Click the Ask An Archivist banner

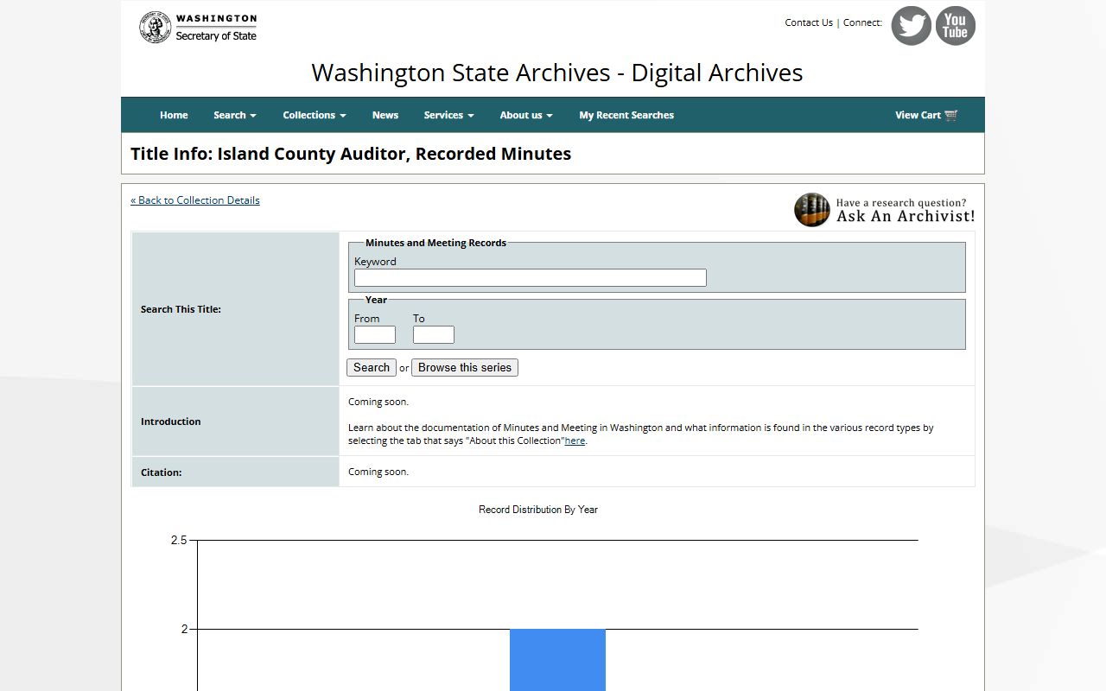pos(885,210)
